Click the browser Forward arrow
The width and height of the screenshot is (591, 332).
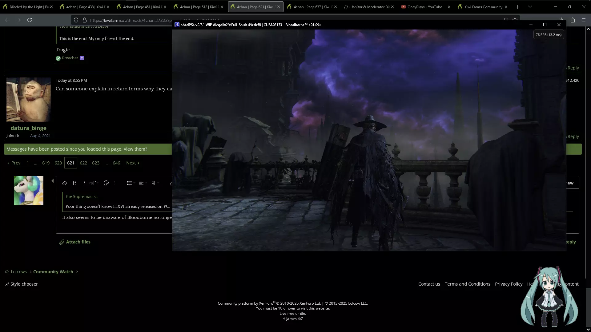[18, 20]
